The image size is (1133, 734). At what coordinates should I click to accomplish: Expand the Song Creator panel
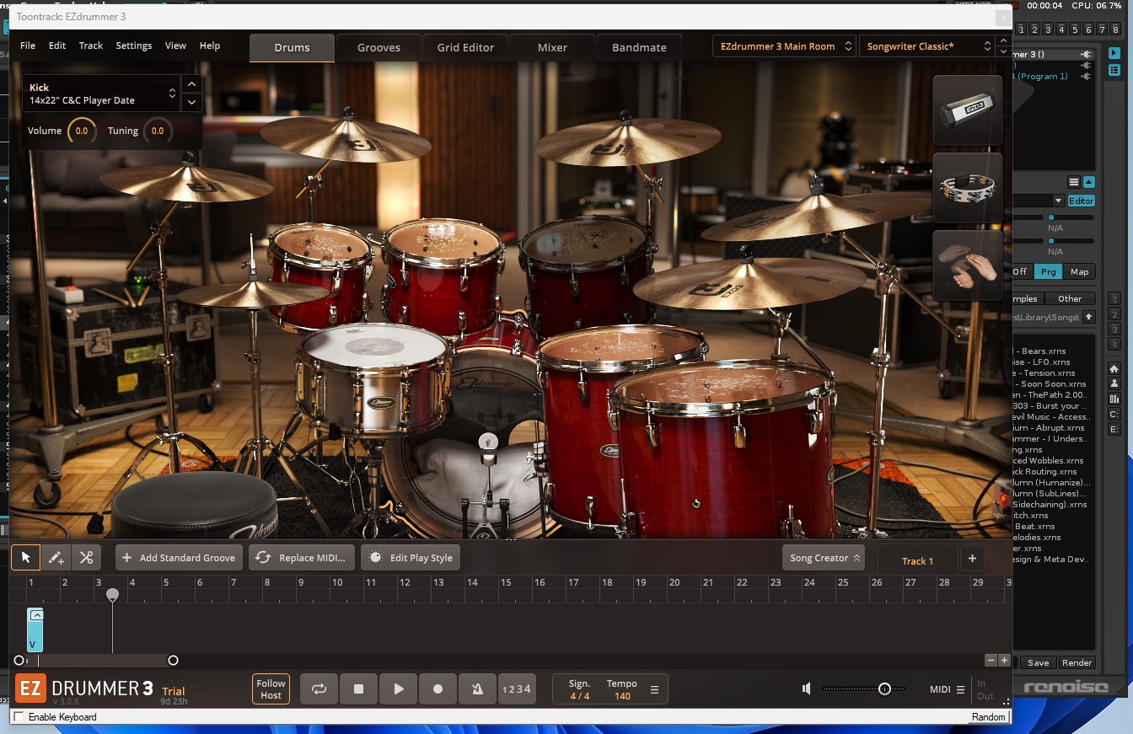[824, 558]
